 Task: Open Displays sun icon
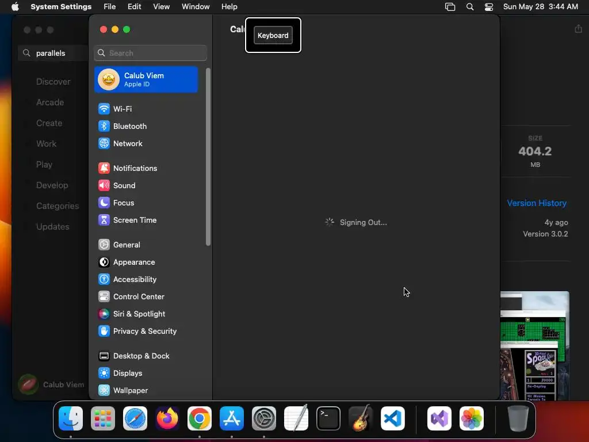click(x=104, y=374)
